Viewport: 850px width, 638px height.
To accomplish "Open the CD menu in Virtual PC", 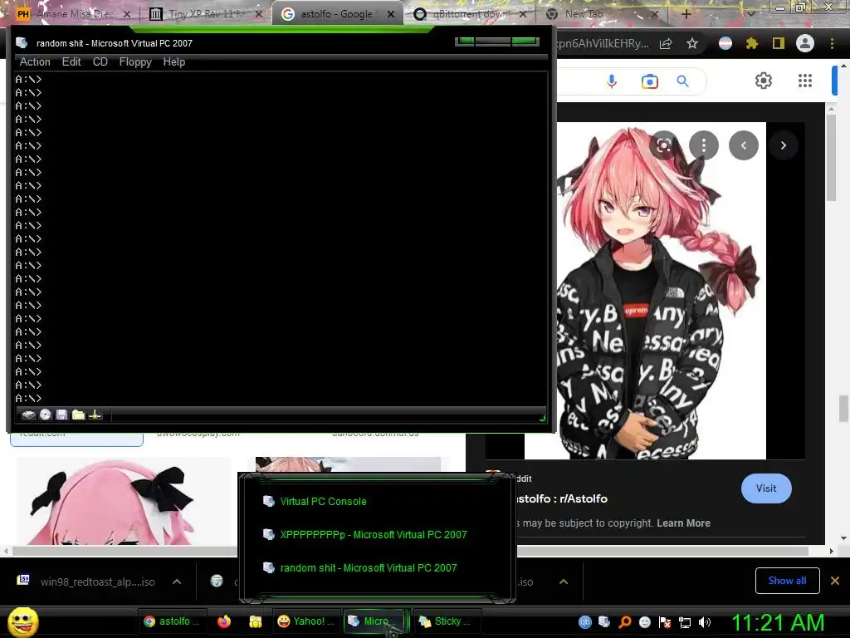I will click(100, 61).
